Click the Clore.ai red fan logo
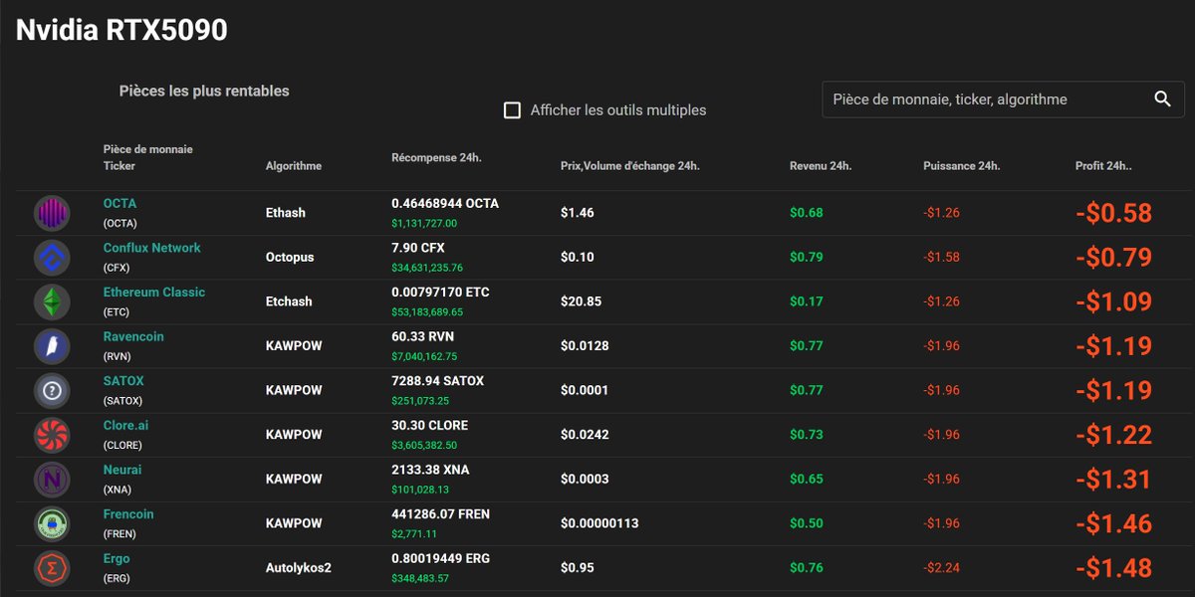1195x597 pixels. pyautogui.click(x=52, y=435)
